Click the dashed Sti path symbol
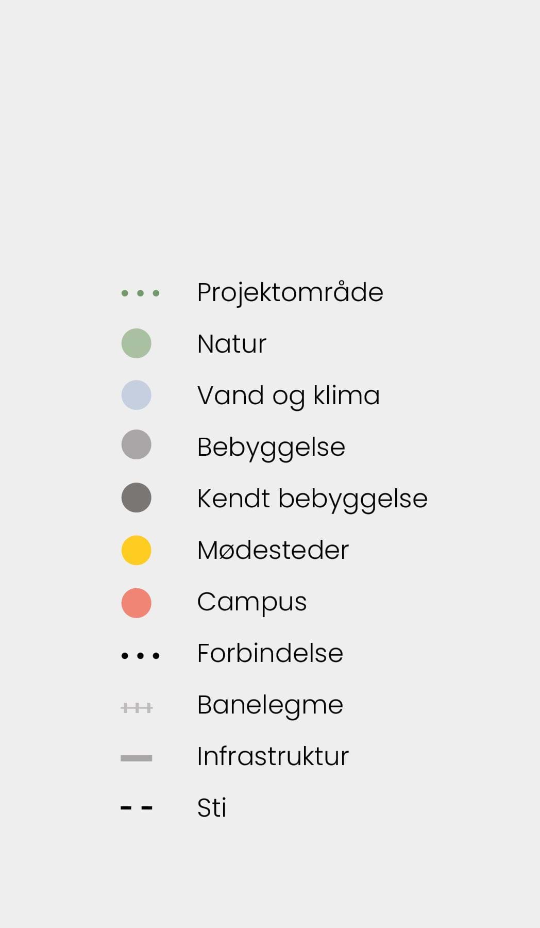The image size is (540, 928). (x=137, y=808)
